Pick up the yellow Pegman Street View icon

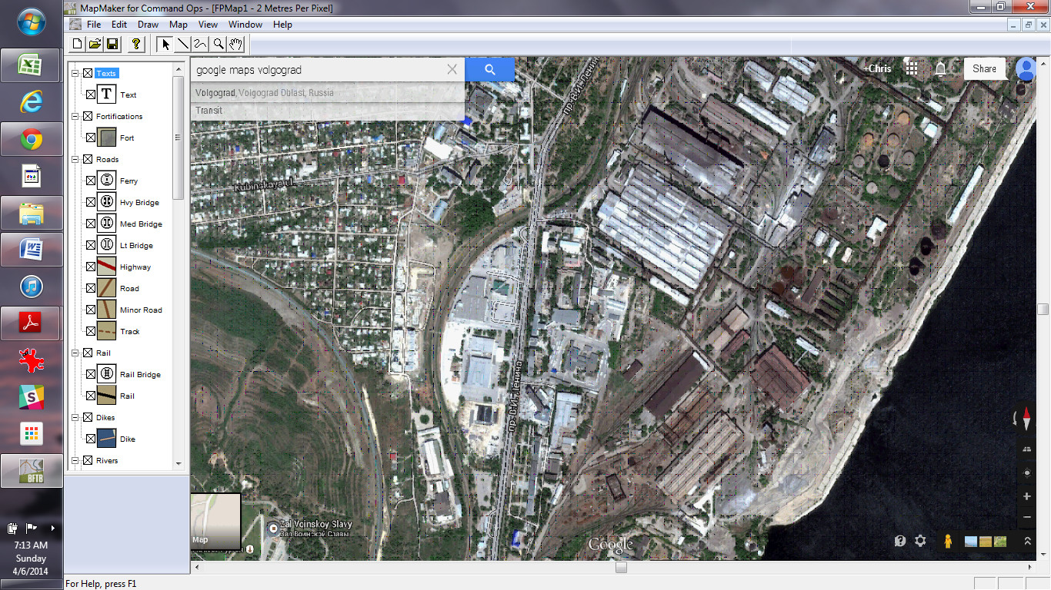(948, 541)
